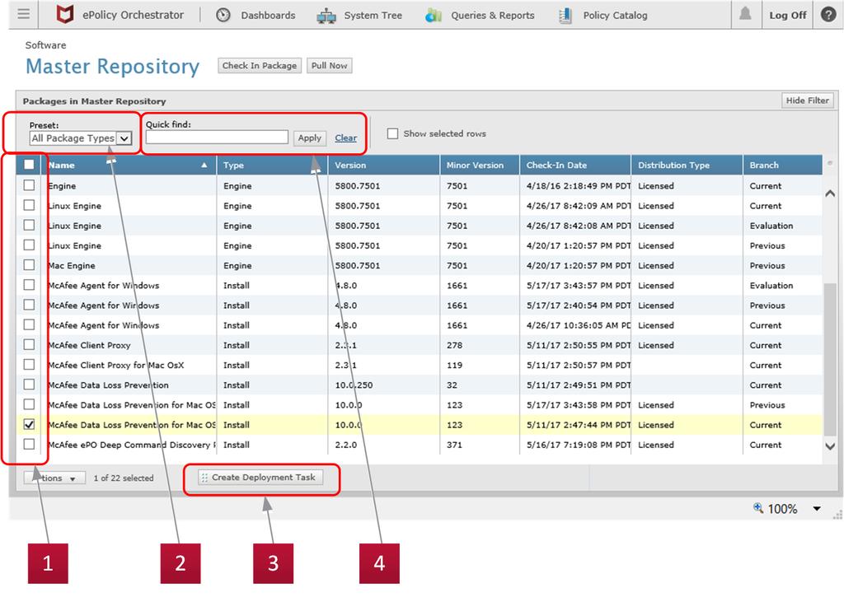Tick McAfee Agent for Windows Evaluation row checkbox
844x597 pixels.
point(29,285)
